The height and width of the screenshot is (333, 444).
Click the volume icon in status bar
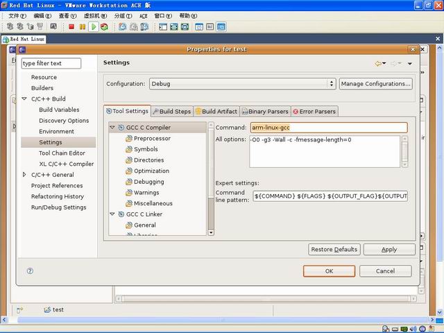(413, 329)
